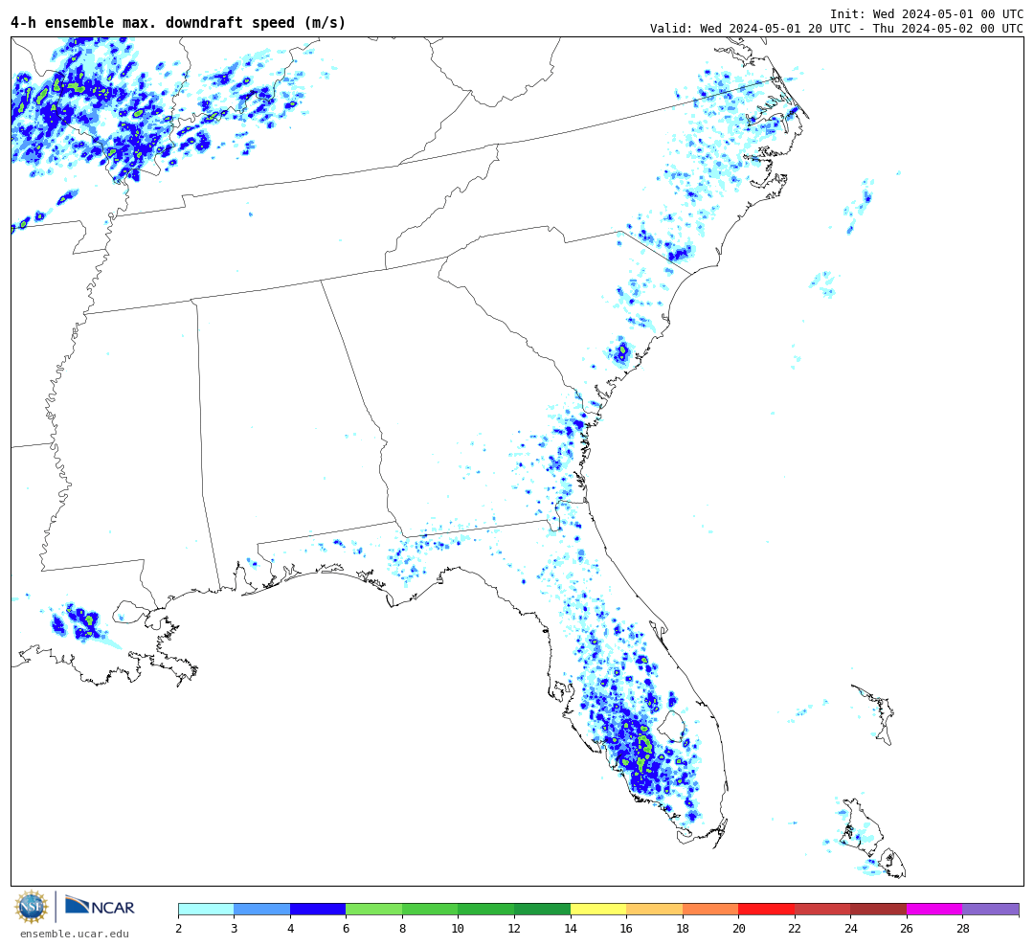Click the colorbar tick label '26'

click(x=907, y=928)
